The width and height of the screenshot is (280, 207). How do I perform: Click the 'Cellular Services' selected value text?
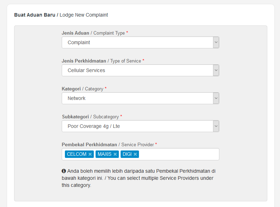pos(86,71)
